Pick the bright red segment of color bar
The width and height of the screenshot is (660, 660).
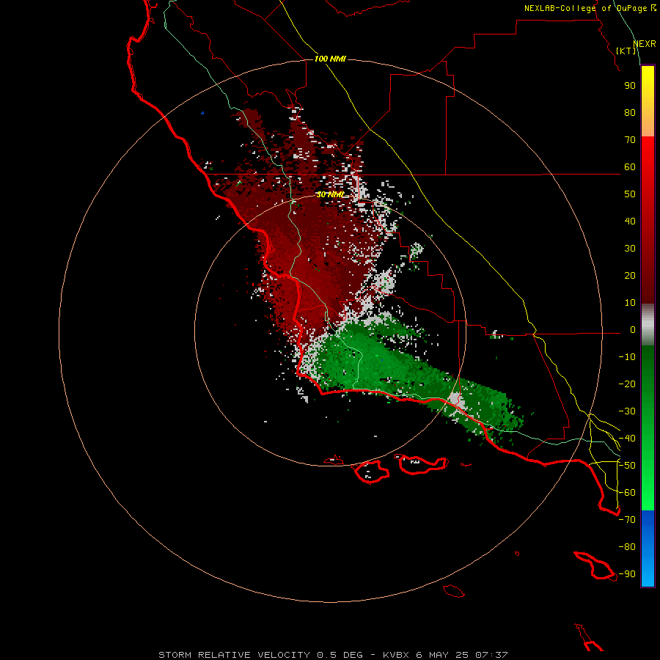point(648,220)
